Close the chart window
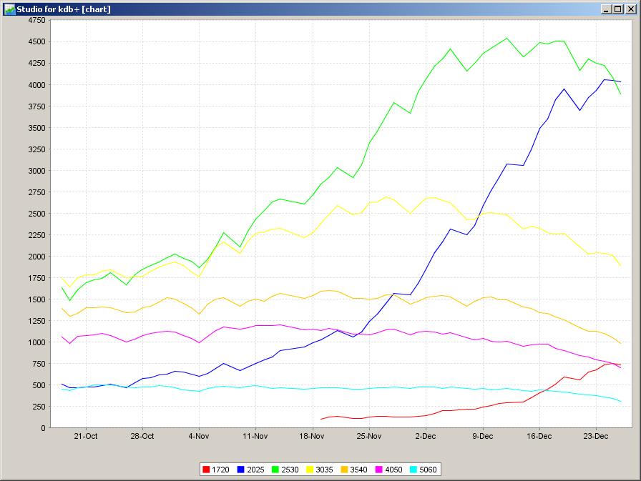The width and height of the screenshot is (641, 481). pyautogui.click(x=631, y=9)
